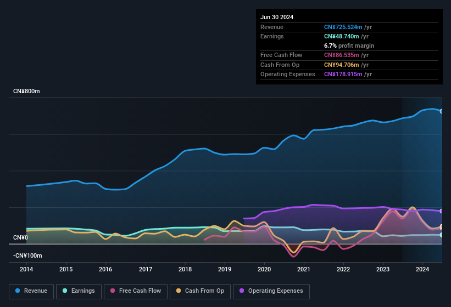The image size is (451, 307).
Task: Select the 2018 x-axis label
Action: coord(185,269)
